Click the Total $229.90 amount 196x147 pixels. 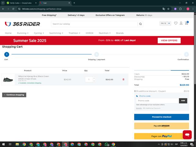[184, 85]
